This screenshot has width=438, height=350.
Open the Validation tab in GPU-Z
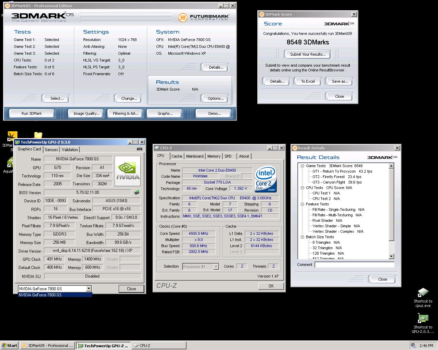70,150
